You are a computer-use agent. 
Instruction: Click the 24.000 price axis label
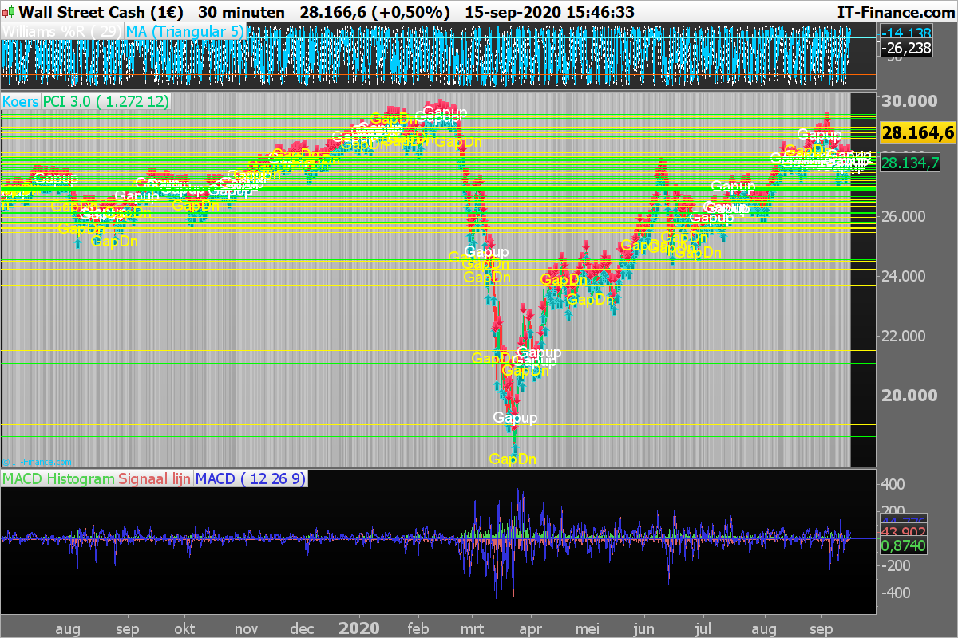coord(905,276)
